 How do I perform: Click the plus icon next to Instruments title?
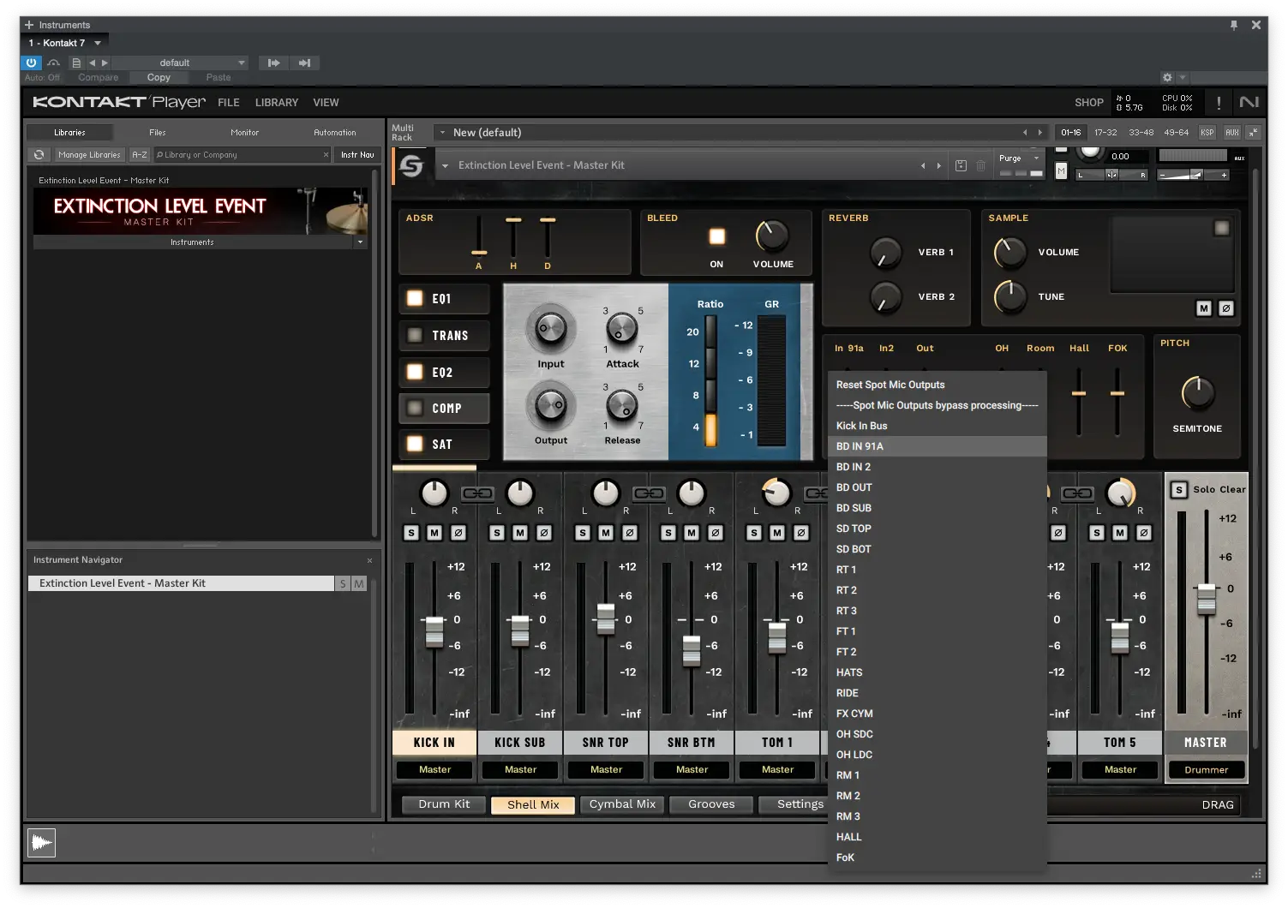(x=29, y=25)
